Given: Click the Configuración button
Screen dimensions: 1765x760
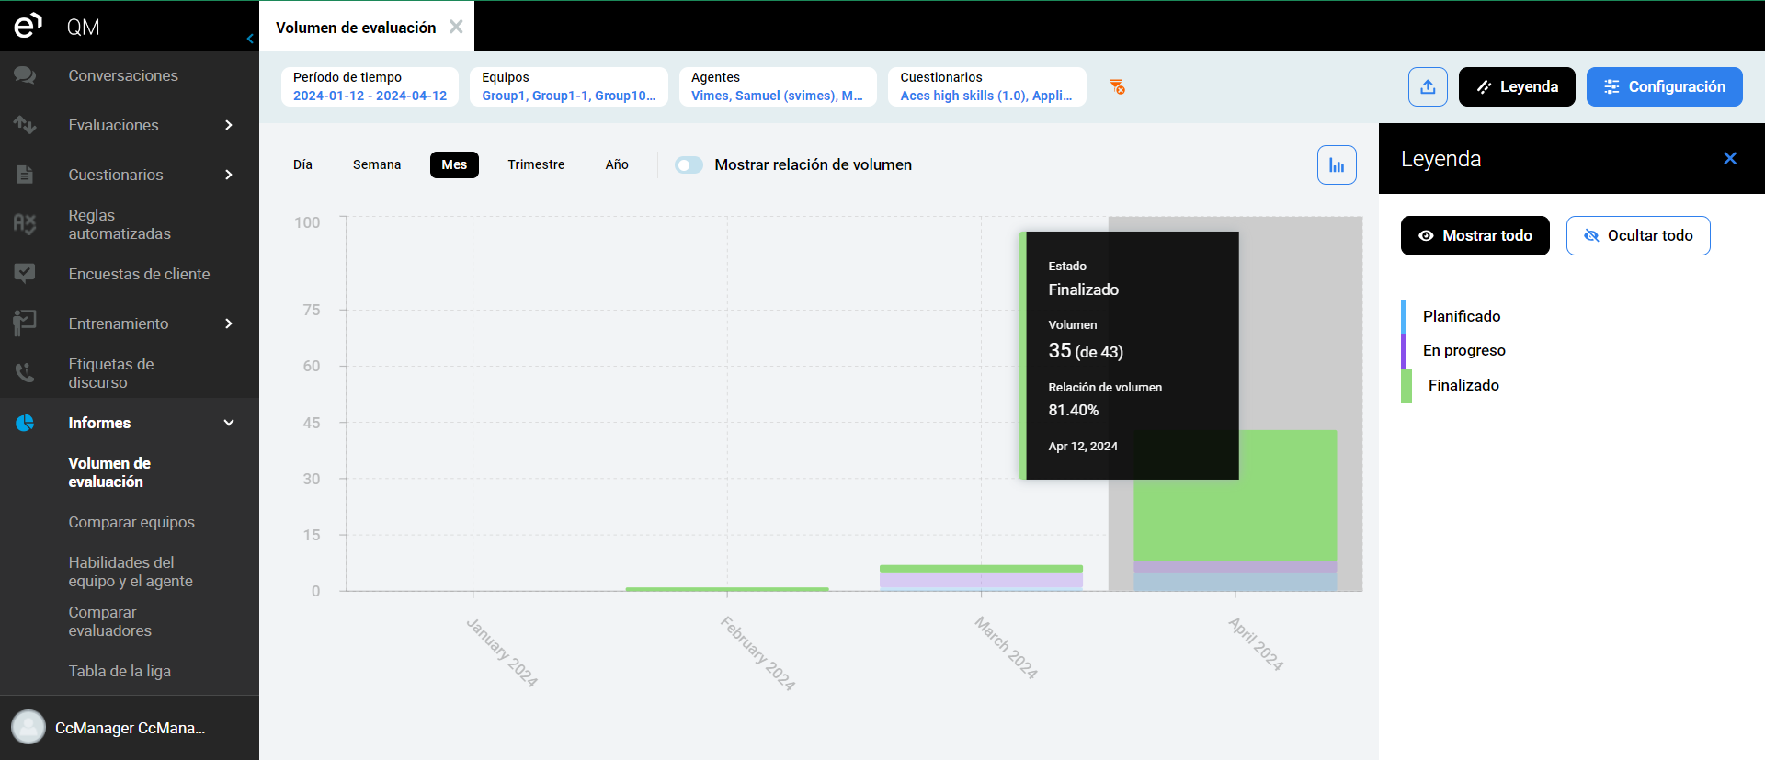Looking at the screenshot, I should pyautogui.click(x=1665, y=86).
